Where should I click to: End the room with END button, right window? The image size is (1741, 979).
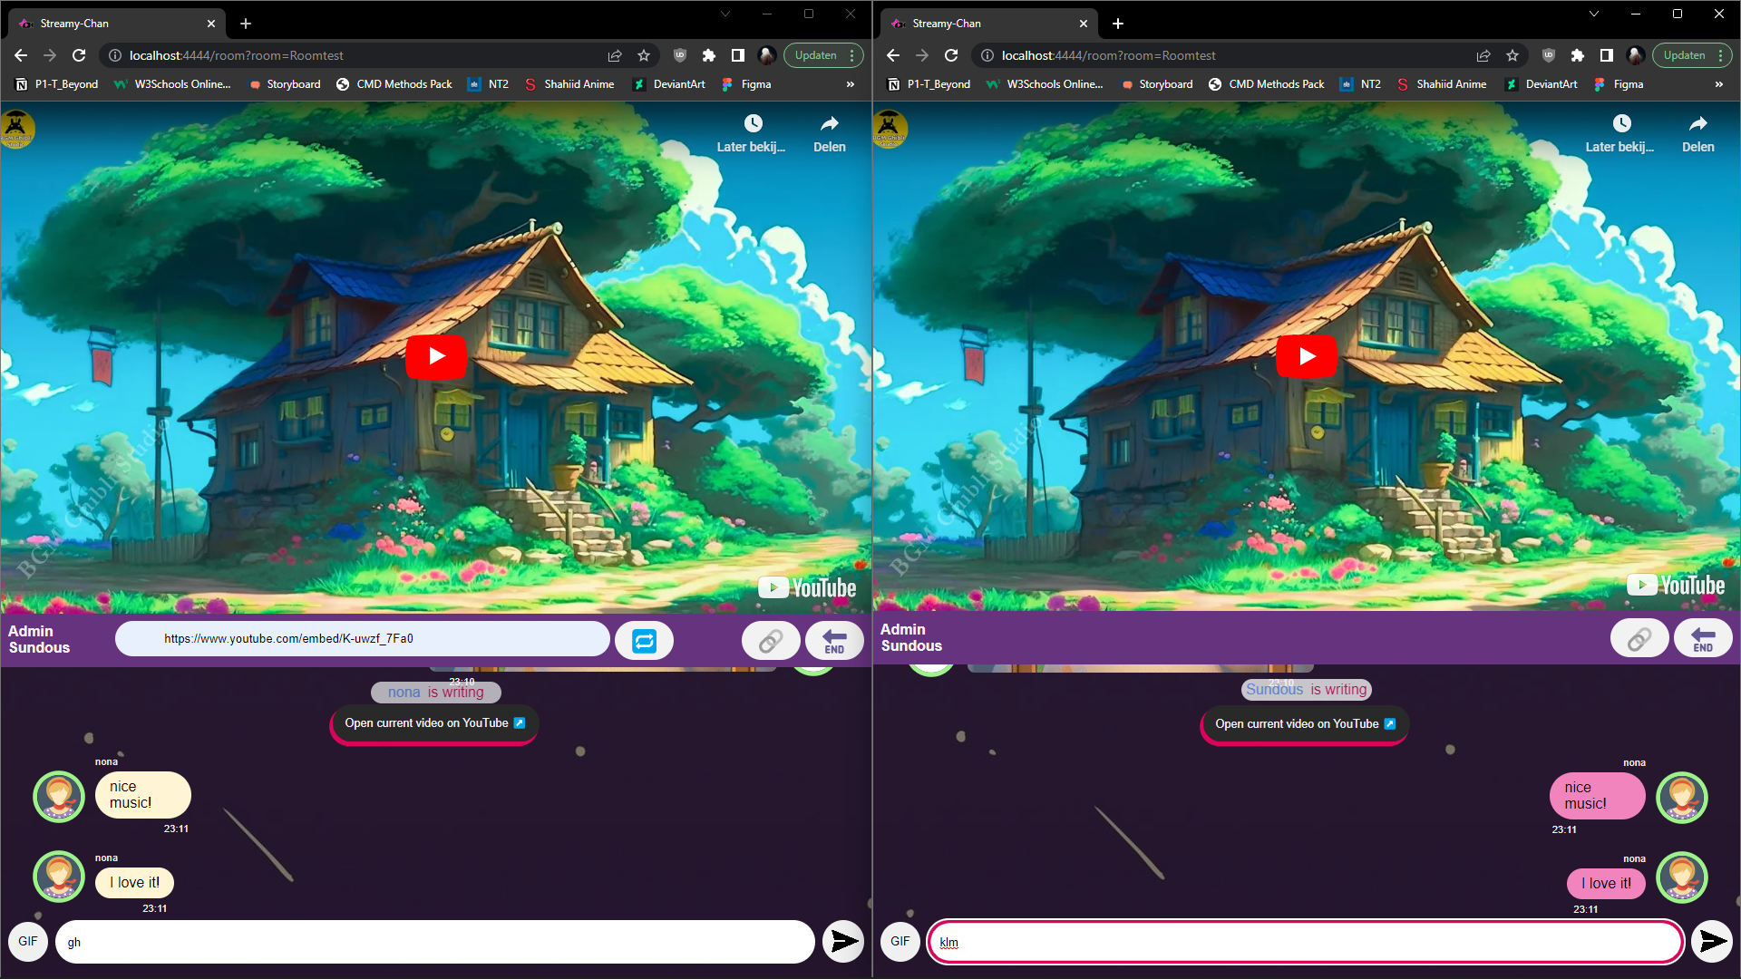[1703, 639]
